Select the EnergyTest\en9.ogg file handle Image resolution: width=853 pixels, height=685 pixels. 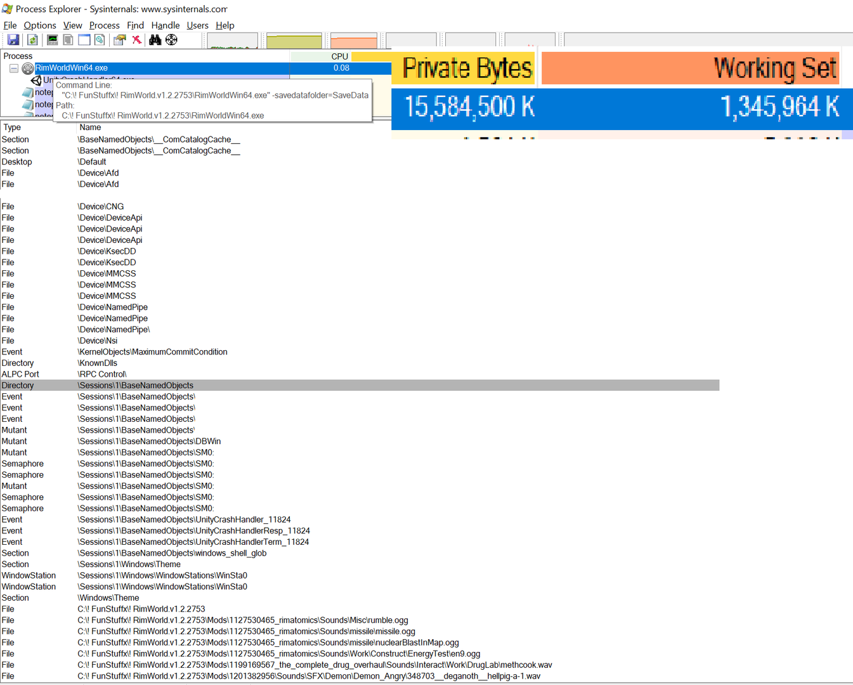coord(360,654)
